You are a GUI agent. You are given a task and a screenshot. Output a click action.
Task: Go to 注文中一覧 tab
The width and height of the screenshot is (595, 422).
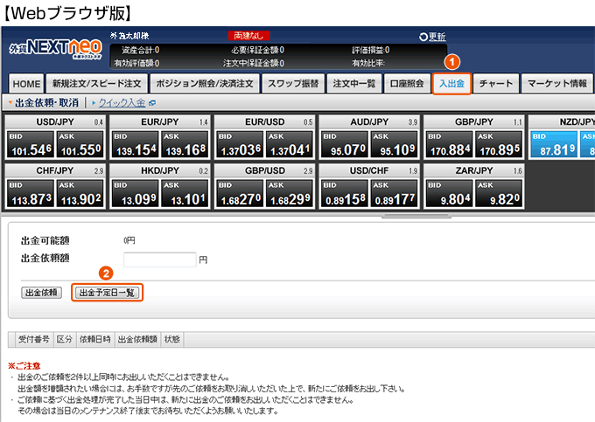click(x=354, y=84)
